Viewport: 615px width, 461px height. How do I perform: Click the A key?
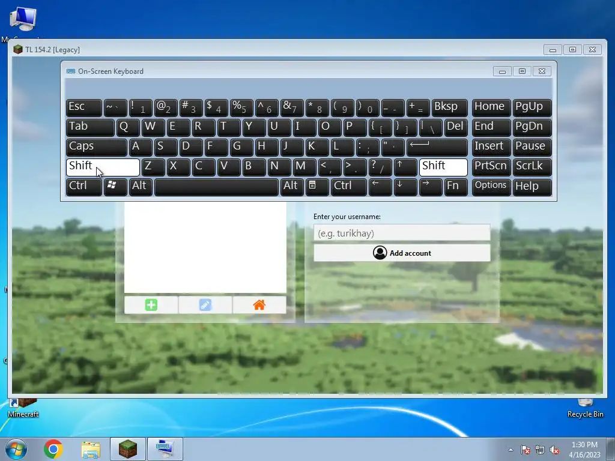point(141,148)
